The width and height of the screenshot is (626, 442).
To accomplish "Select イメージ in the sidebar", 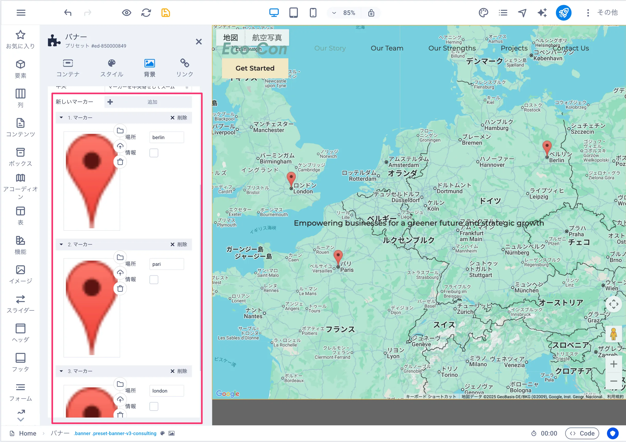I will coord(21,274).
